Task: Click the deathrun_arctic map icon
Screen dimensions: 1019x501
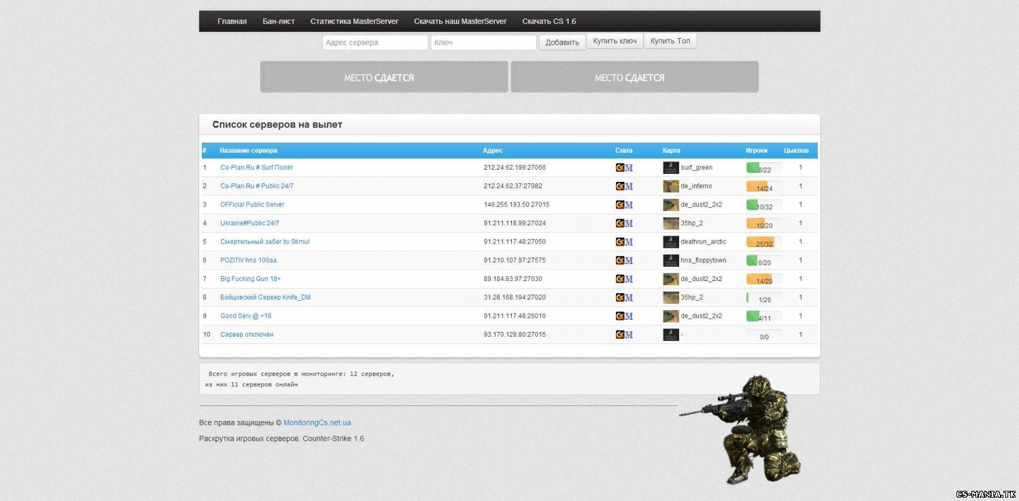Action: (x=670, y=242)
